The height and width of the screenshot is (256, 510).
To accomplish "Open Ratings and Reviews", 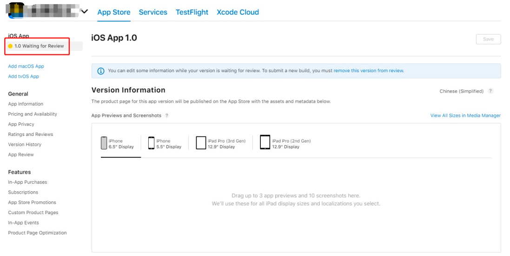I will pyautogui.click(x=31, y=134).
